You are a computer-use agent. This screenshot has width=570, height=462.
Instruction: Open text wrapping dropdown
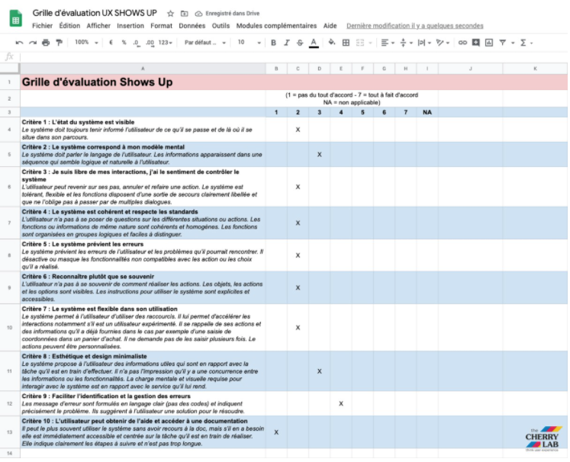coord(424,43)
